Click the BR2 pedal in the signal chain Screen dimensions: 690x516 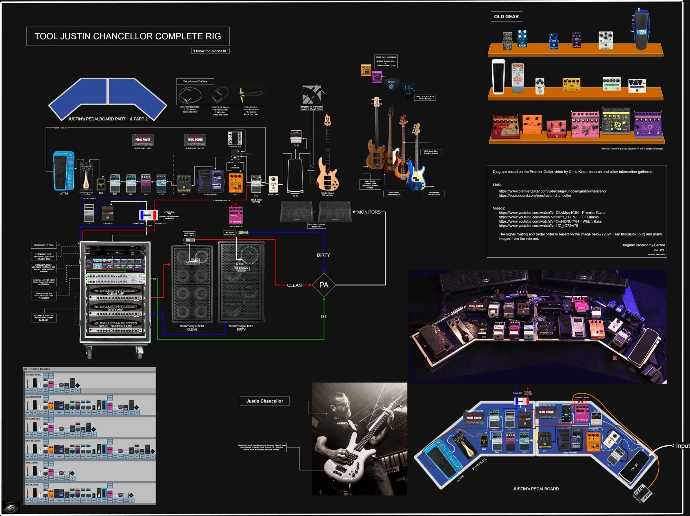101,185
